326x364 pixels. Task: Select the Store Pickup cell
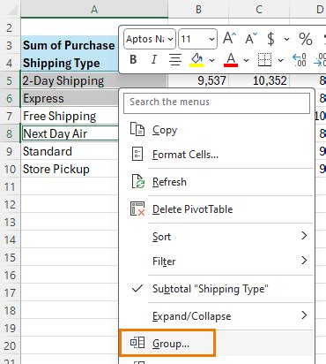(70, 169)
